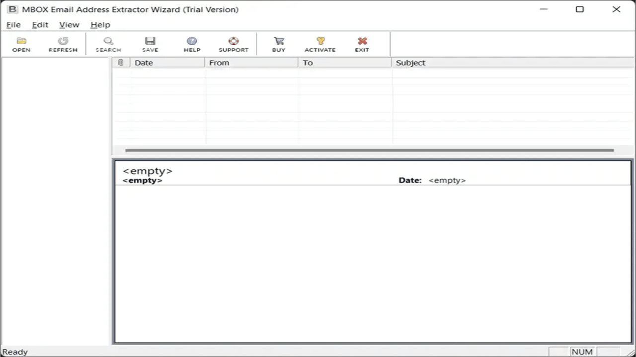Viewport: 636px width, 357px height.
Task: Click the app logo in the title bar
Action: (x=12, y=9)
